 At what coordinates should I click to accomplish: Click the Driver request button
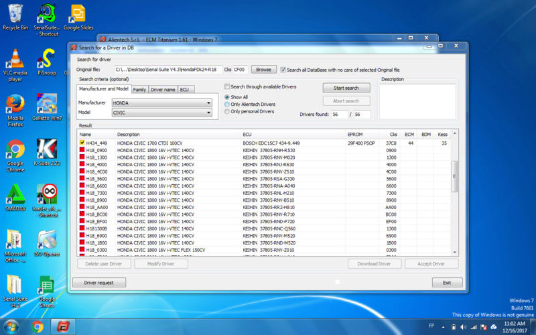[98, 283]
